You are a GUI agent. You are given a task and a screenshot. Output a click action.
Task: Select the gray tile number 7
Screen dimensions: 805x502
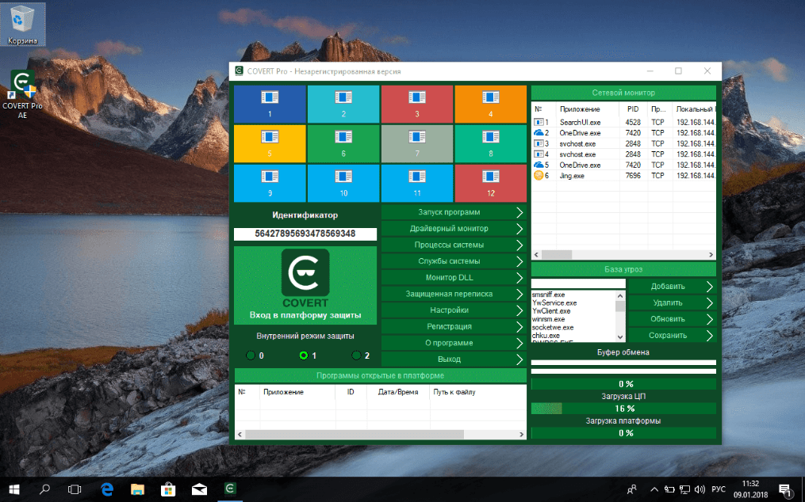(416, 143)
